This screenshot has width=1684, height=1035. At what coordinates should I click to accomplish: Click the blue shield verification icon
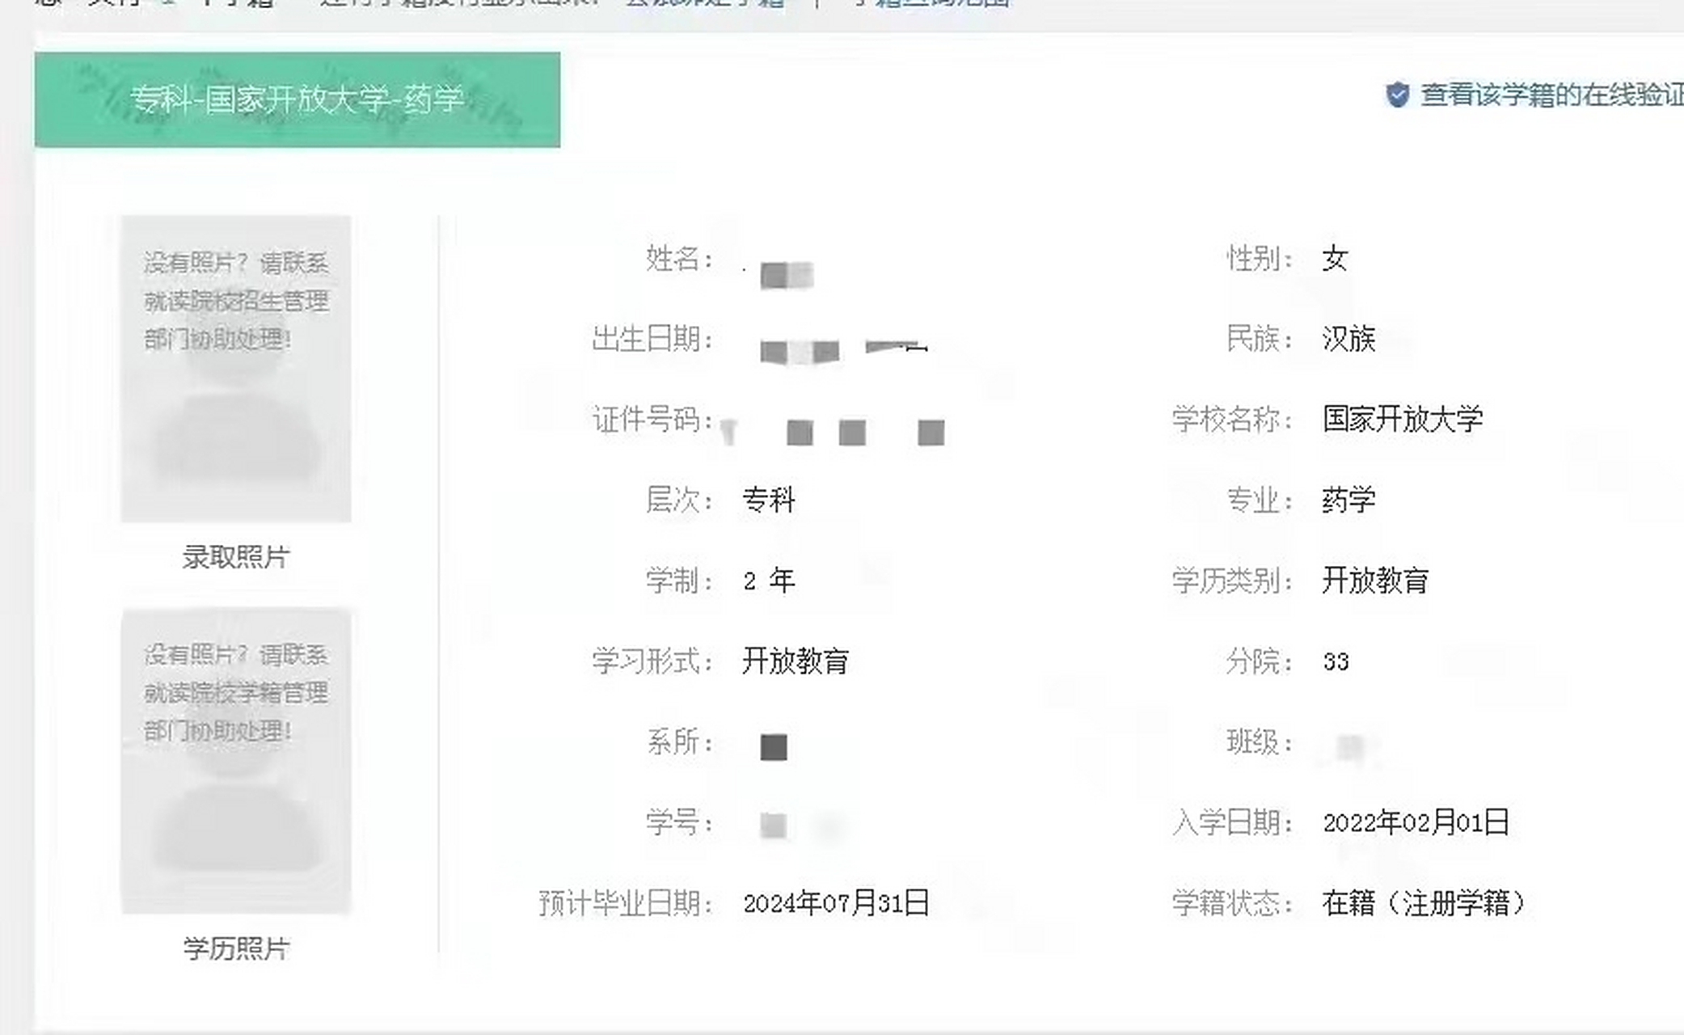click(x=1397, y=95)
